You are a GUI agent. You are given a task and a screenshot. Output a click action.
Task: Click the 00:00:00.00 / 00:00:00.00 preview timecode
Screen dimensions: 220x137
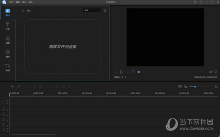point(206,77)
